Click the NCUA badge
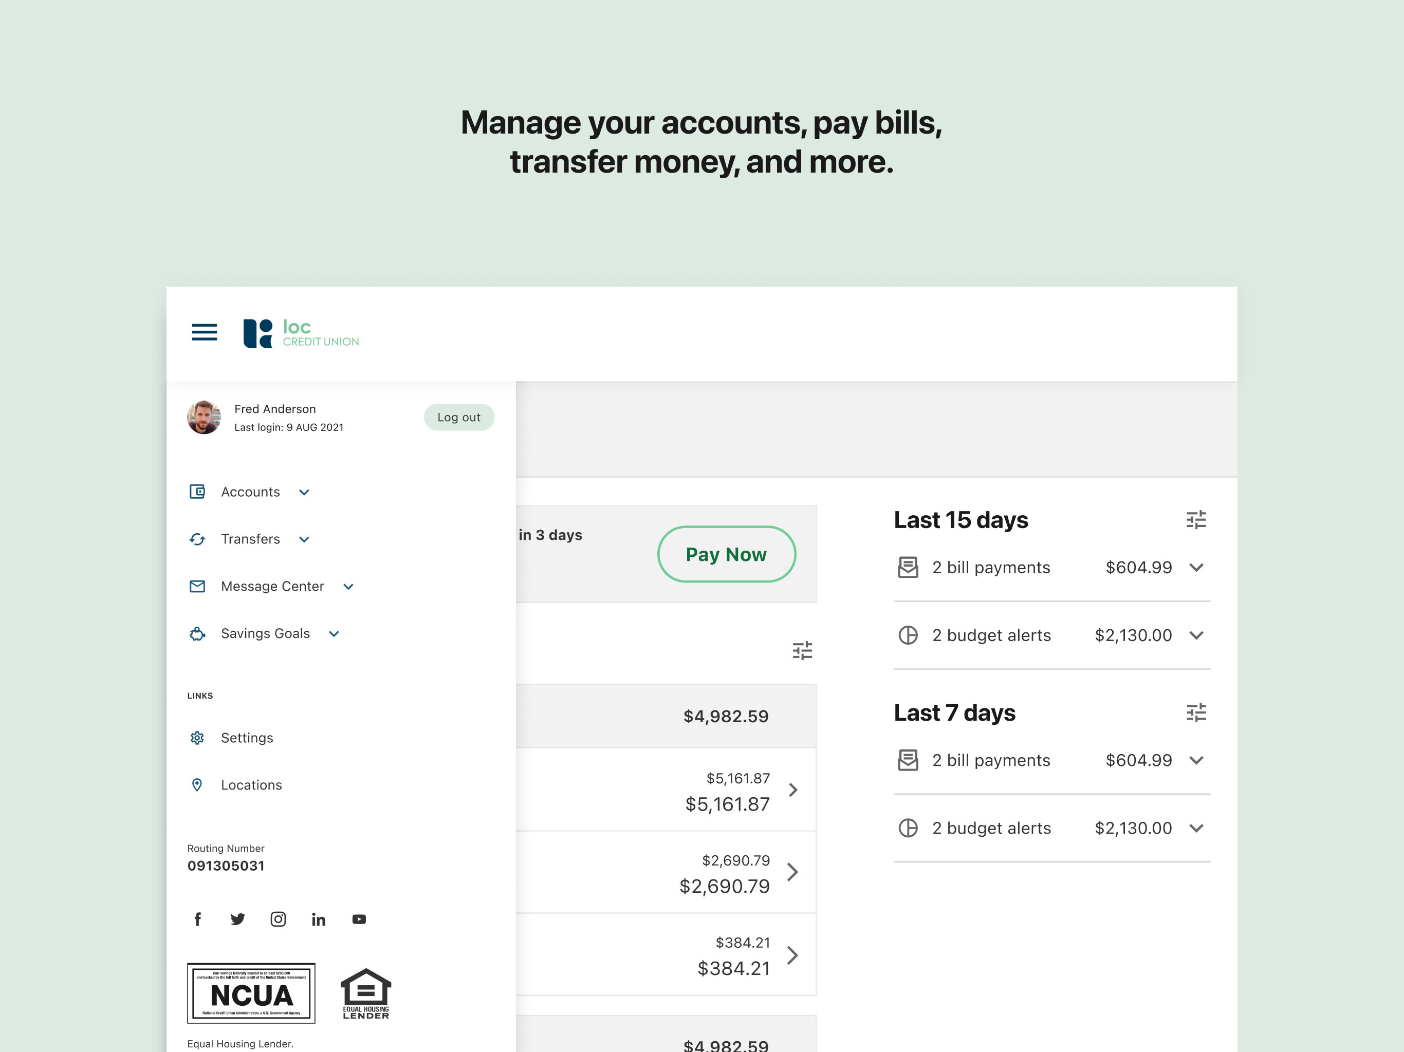Viewport: 1404px width, 1052px height. coord(251,993)
